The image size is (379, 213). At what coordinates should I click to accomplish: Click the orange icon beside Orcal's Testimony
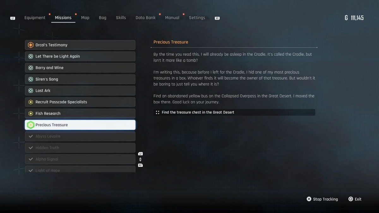(31, 45)
